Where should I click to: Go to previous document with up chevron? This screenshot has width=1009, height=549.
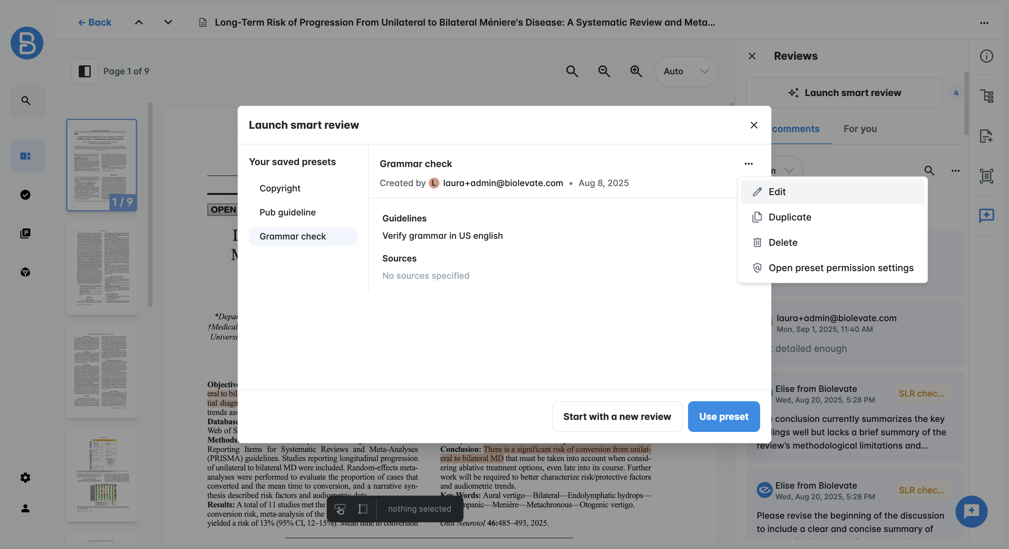point(139,22)
